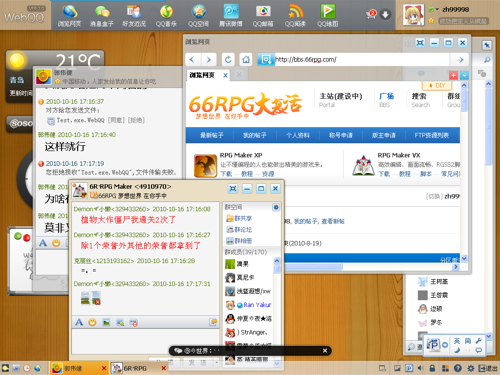Pin the buddy panel with the pushpin icon

(487, 45)
